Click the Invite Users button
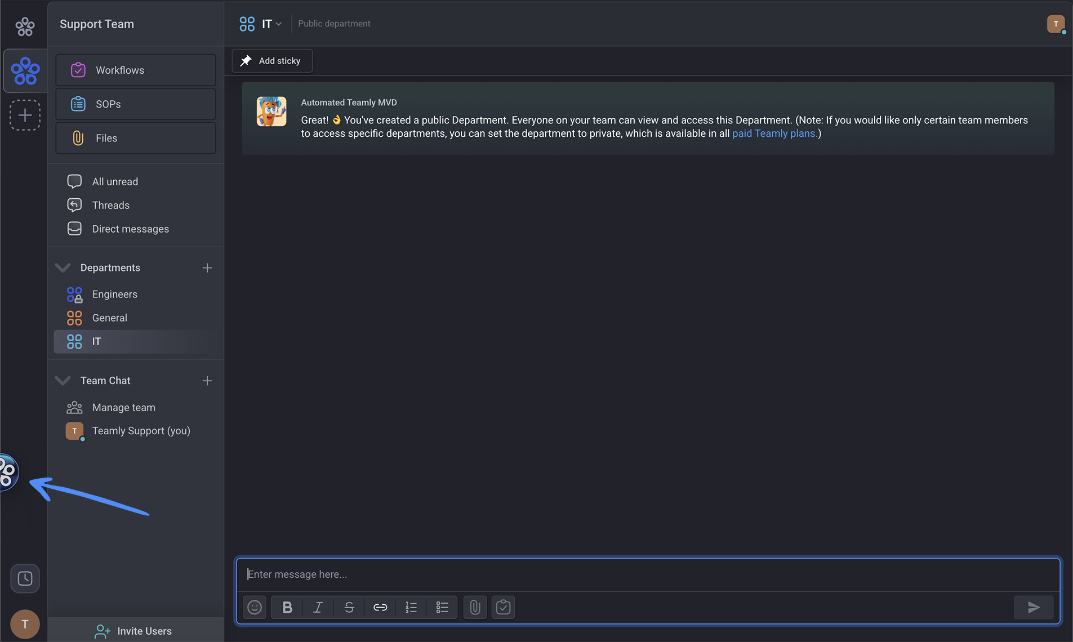 [x=136, y=631]
